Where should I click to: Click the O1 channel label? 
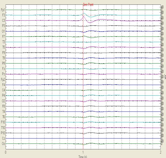point(3,31)
